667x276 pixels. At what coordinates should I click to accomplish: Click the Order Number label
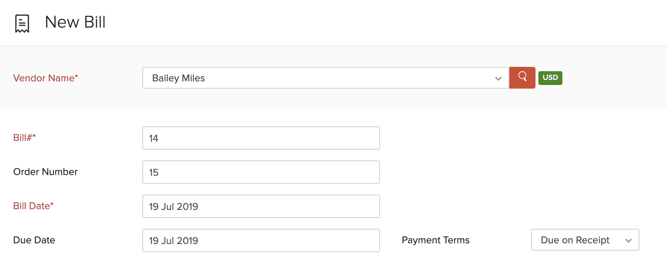(45, 172)
